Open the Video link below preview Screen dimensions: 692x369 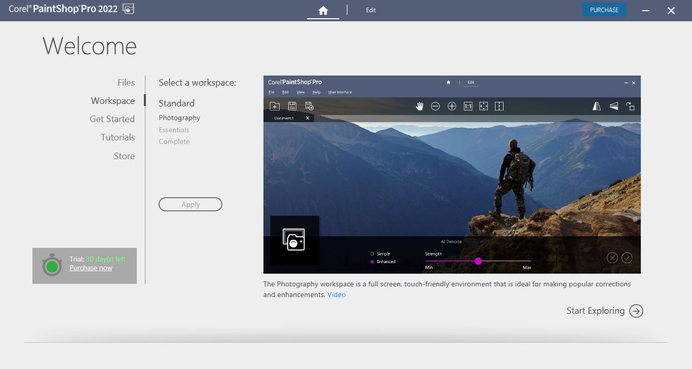point(336,294)
